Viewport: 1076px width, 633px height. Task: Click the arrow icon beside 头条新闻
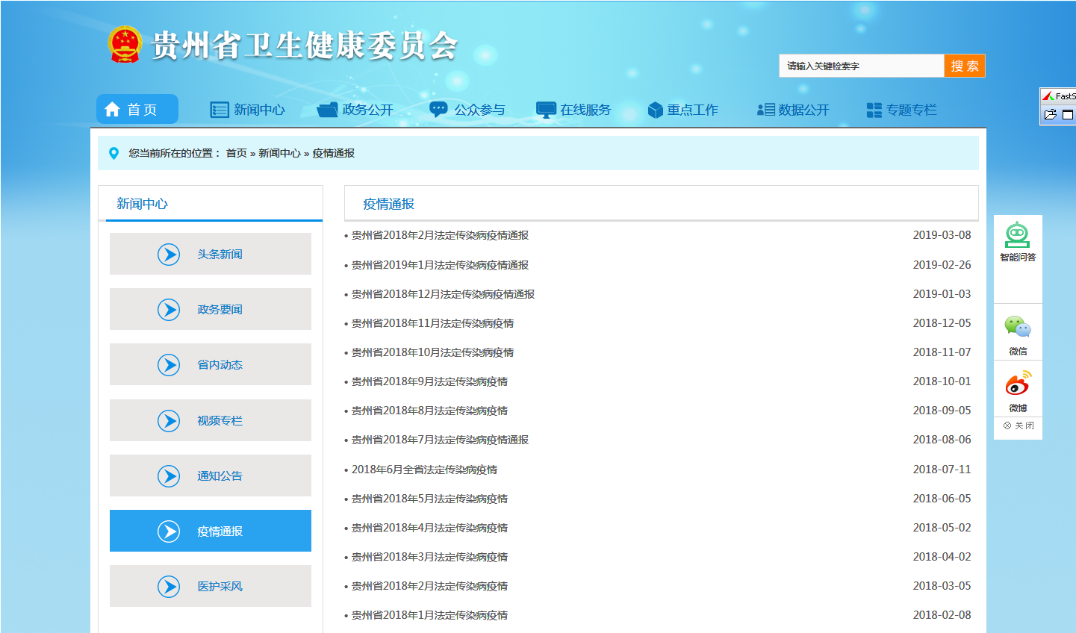pyautogui.click(x=169, y=255)
